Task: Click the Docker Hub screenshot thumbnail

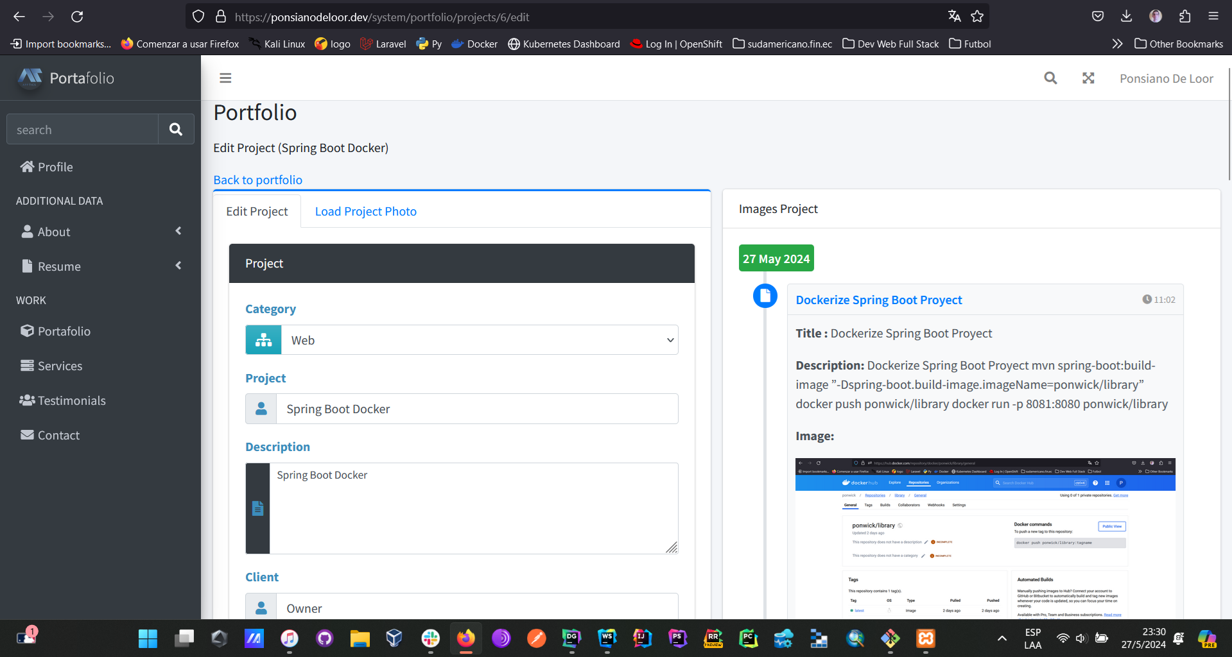Action: click(985, 538)
